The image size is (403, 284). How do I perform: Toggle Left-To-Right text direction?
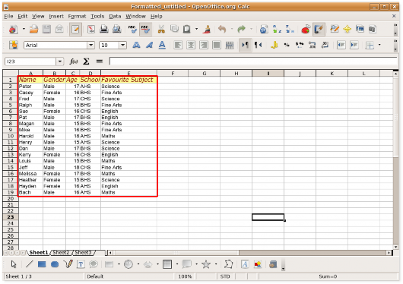point(245,46)
